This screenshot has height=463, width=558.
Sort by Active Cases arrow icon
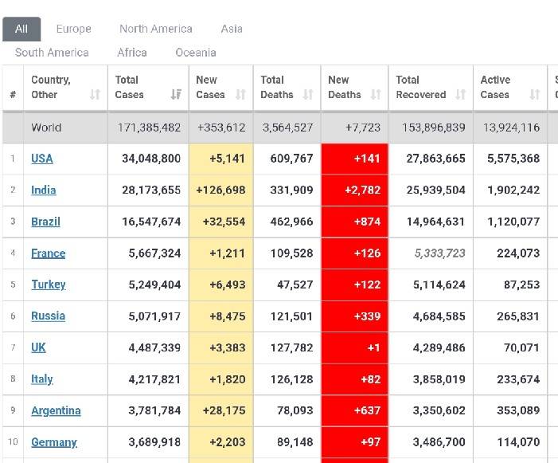[535, 95]
